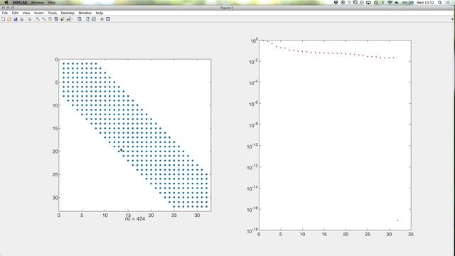
Task: Hide plot tools using toolbar icon
Action: tap(102, 19)
